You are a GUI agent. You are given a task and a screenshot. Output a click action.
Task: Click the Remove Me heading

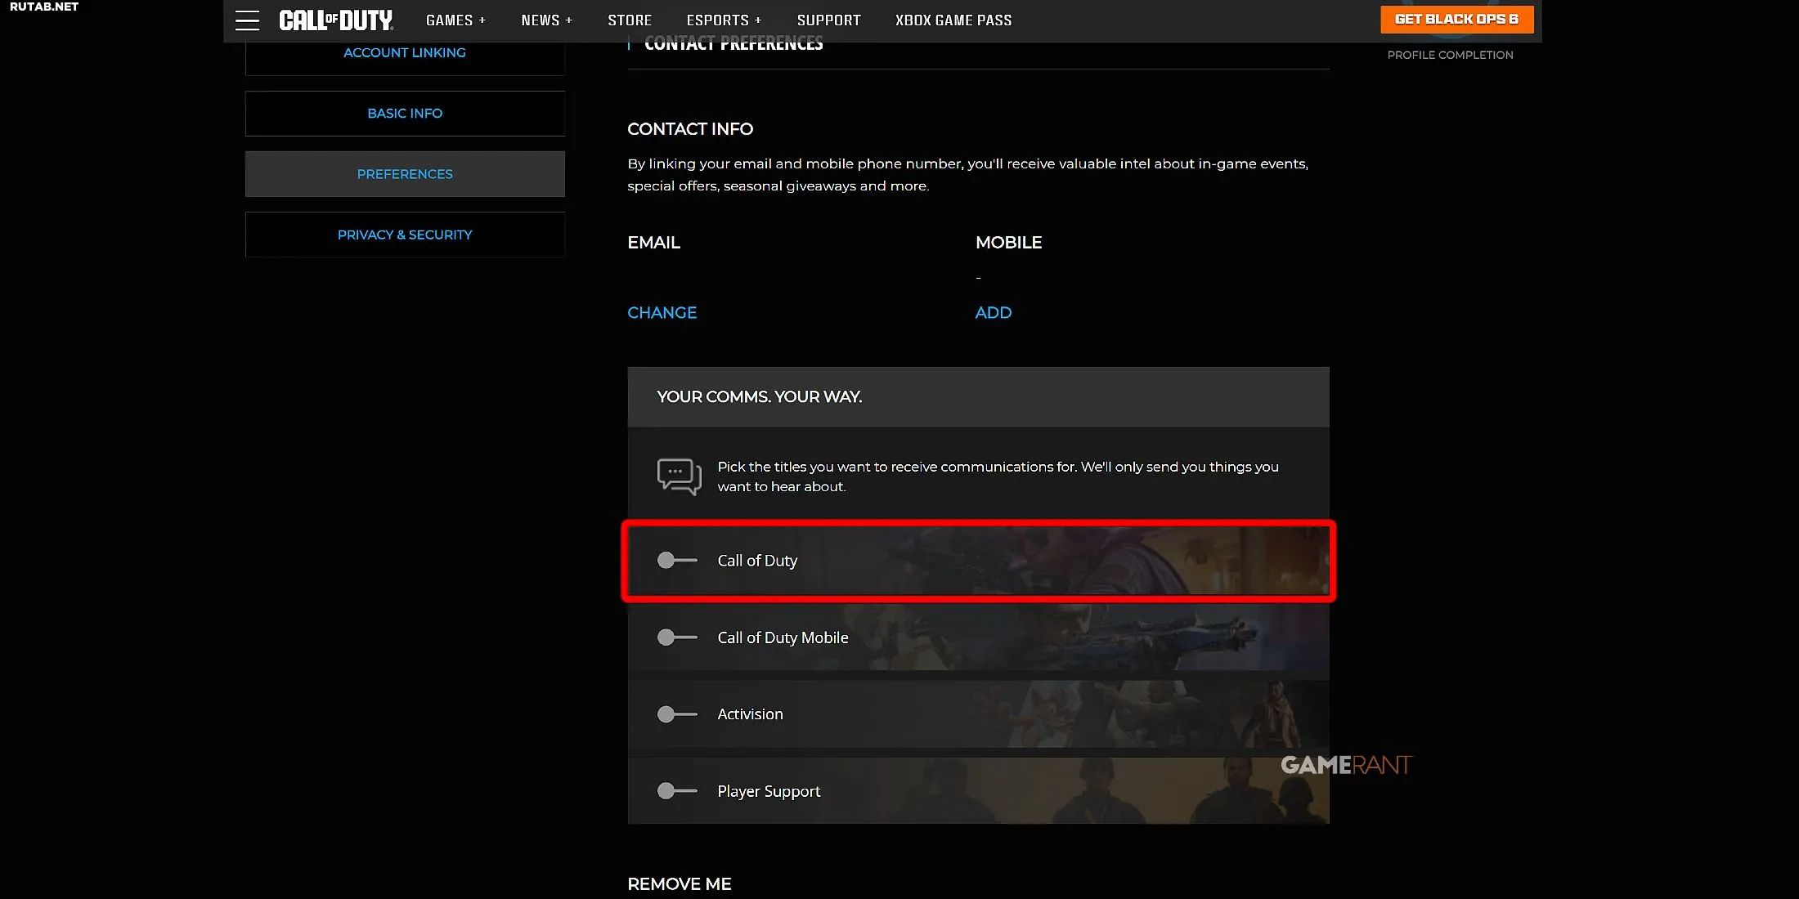(679, 884)
